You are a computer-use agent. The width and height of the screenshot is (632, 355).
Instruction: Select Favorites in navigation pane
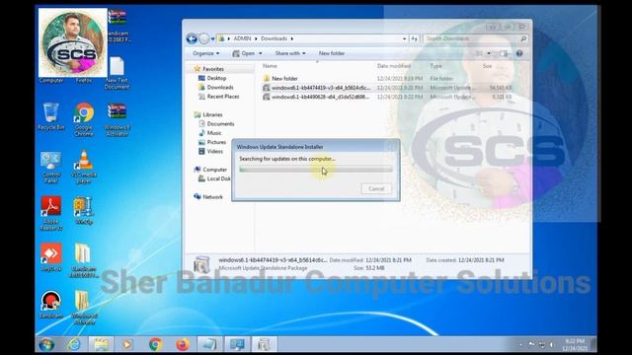(209, 69)
